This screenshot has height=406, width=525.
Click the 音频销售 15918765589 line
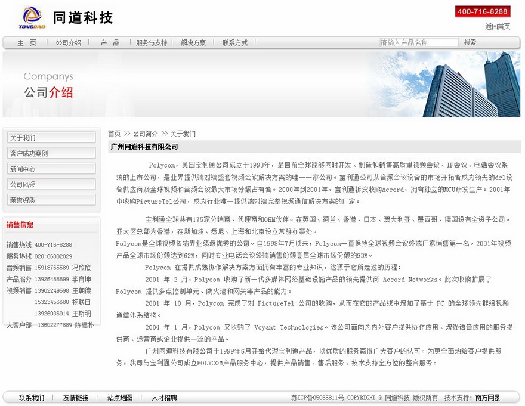[48, 268]
